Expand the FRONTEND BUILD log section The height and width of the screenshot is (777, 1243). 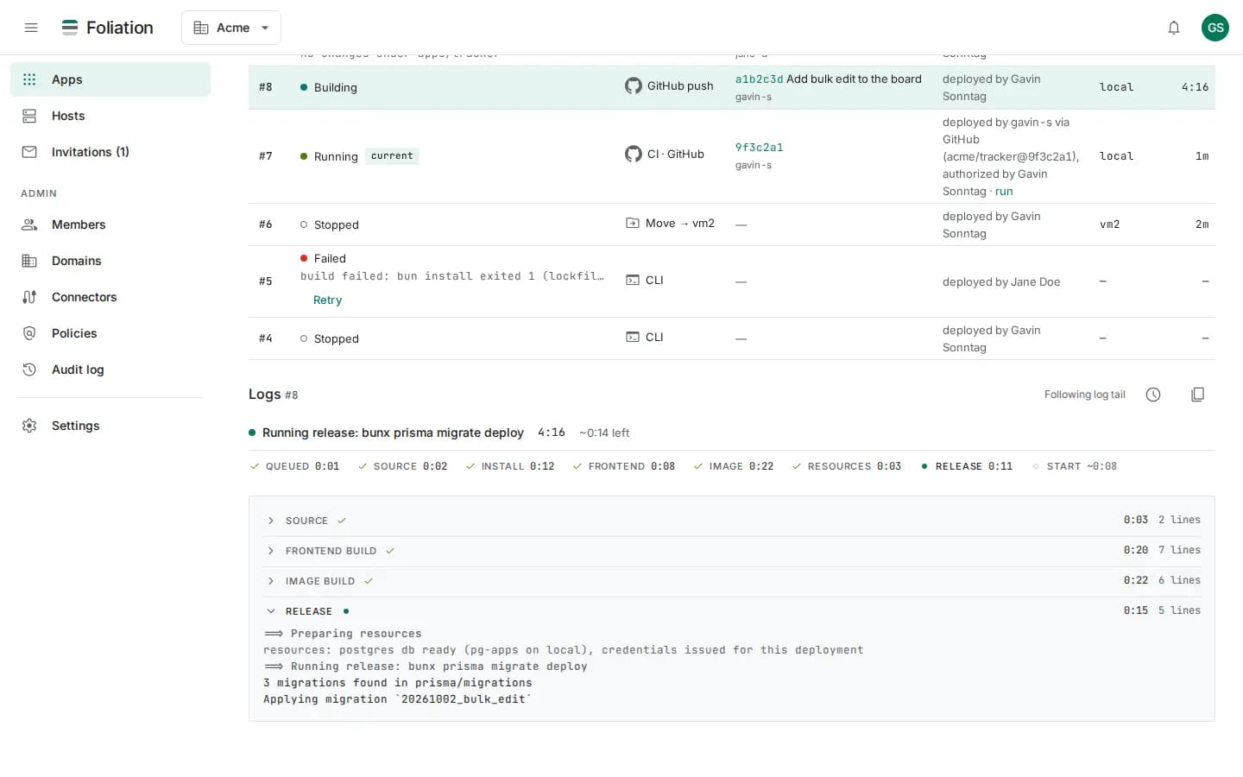(732, 551)
